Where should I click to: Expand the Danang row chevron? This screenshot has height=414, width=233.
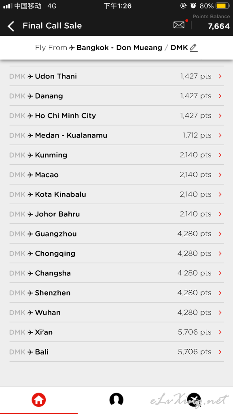point(220,96)
